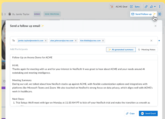The image size is (165, 119).
Task: Click the Sync button
Action: 137,7
